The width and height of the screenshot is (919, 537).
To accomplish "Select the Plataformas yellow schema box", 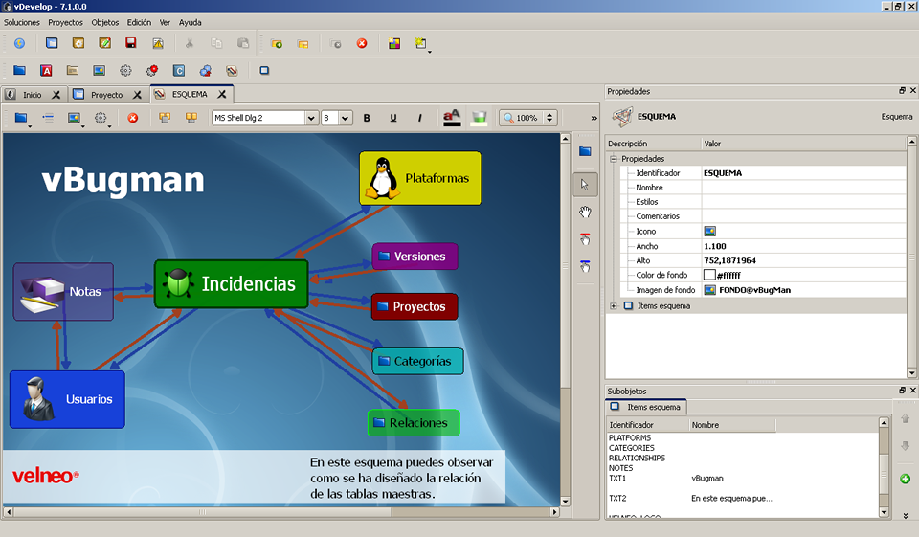I will click(x=420, y=178).
